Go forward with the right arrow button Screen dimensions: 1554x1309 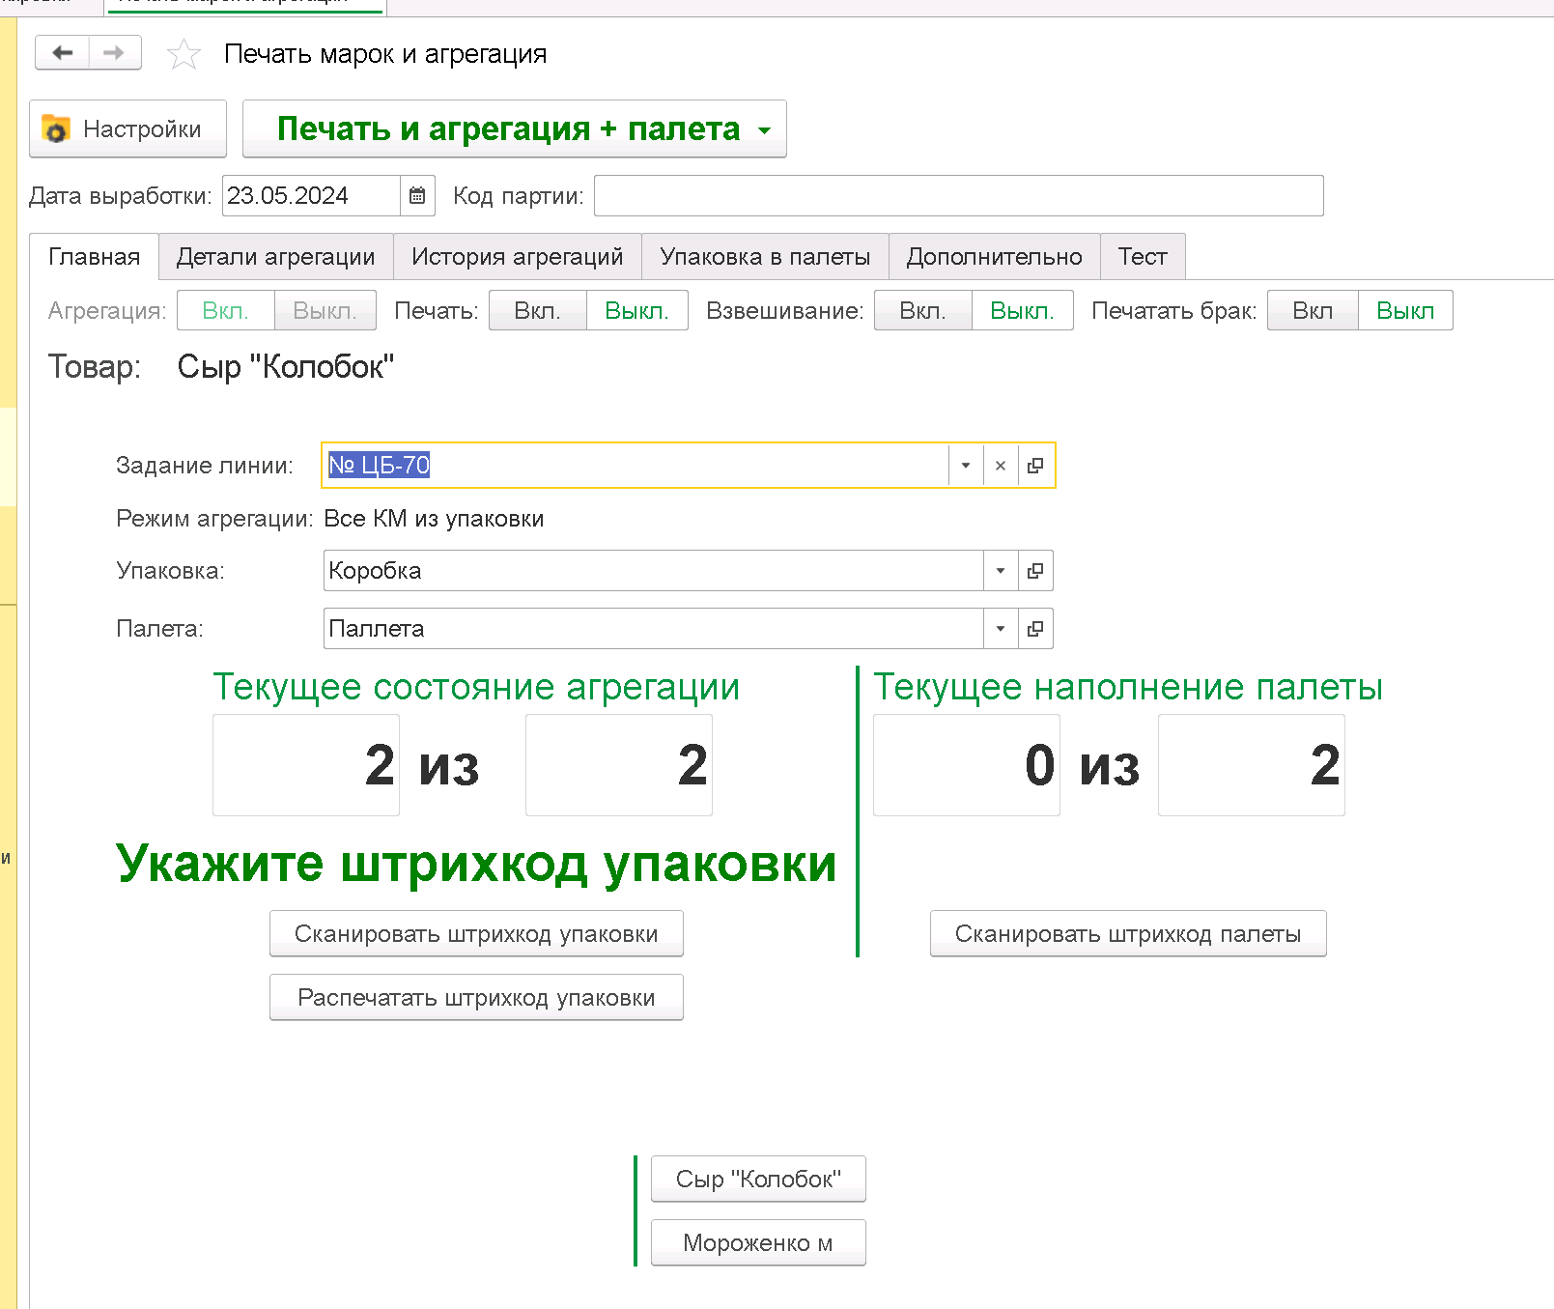click(x=115, y=53)
